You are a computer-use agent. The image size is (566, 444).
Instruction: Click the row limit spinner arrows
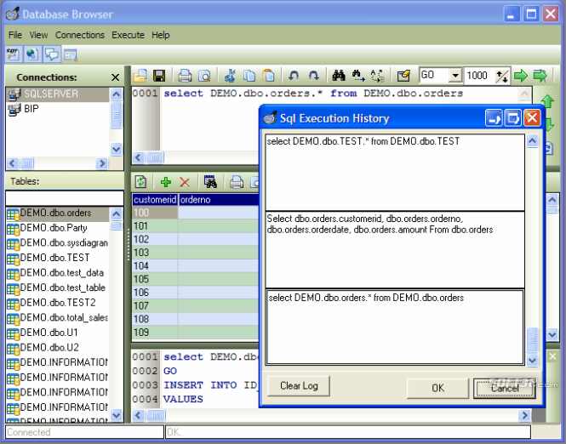pos(502,76)
